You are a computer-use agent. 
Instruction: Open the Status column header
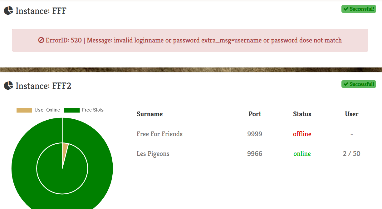[x=302, y=114]
